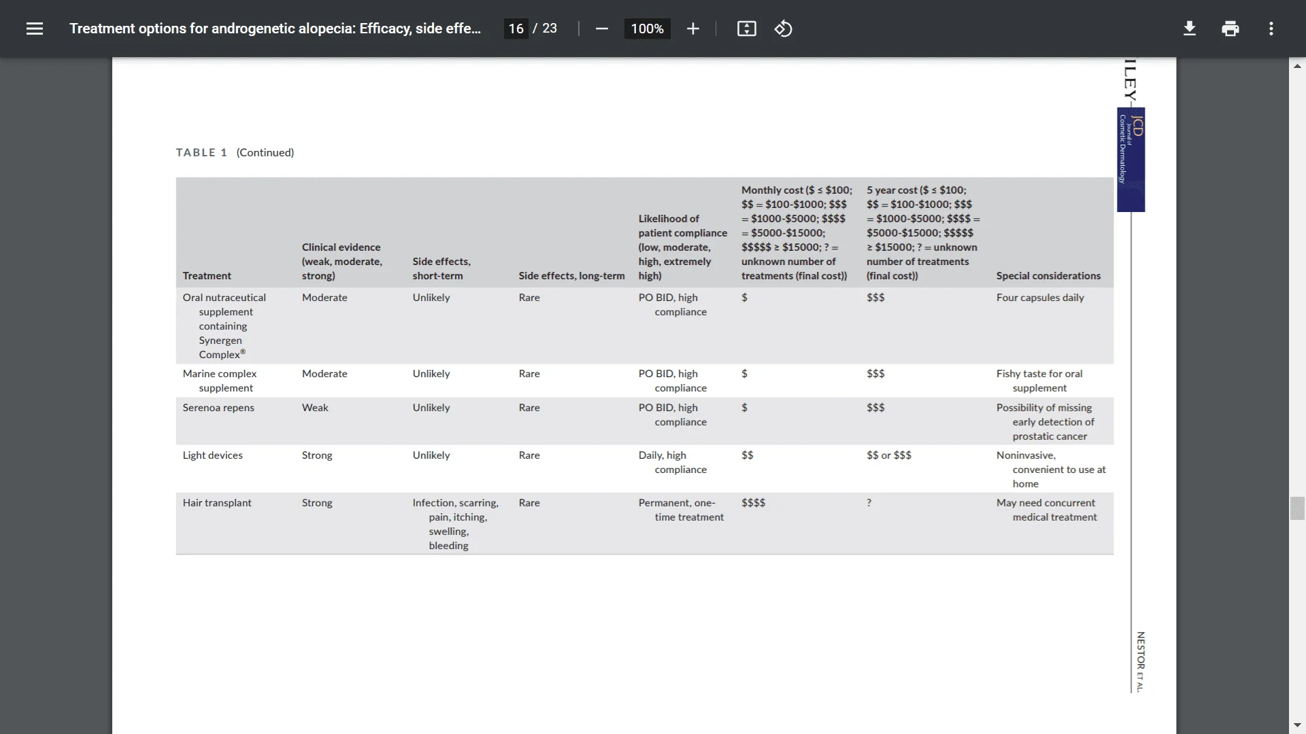Print the PDF document
1306x734 pixels.
pos(1230,29)
